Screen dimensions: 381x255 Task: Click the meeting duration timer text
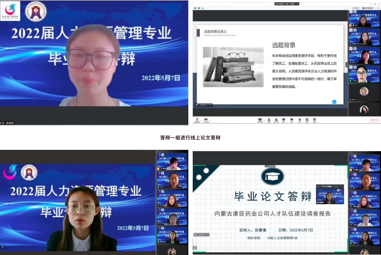(x=356, y=8)
